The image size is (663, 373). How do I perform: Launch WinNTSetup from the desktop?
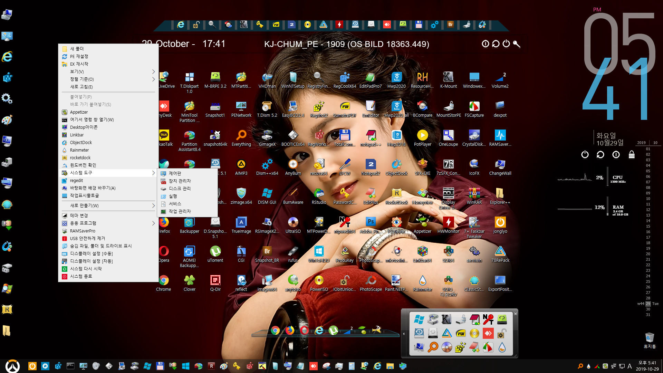pyautogui.click(x=293, y=80)
